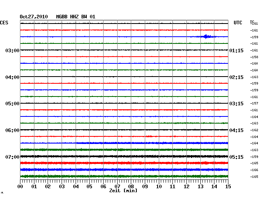Click minute tick label 03
The height and width of the screenshot is (197, 260).
pyautogui.click(x=62, y=186)
